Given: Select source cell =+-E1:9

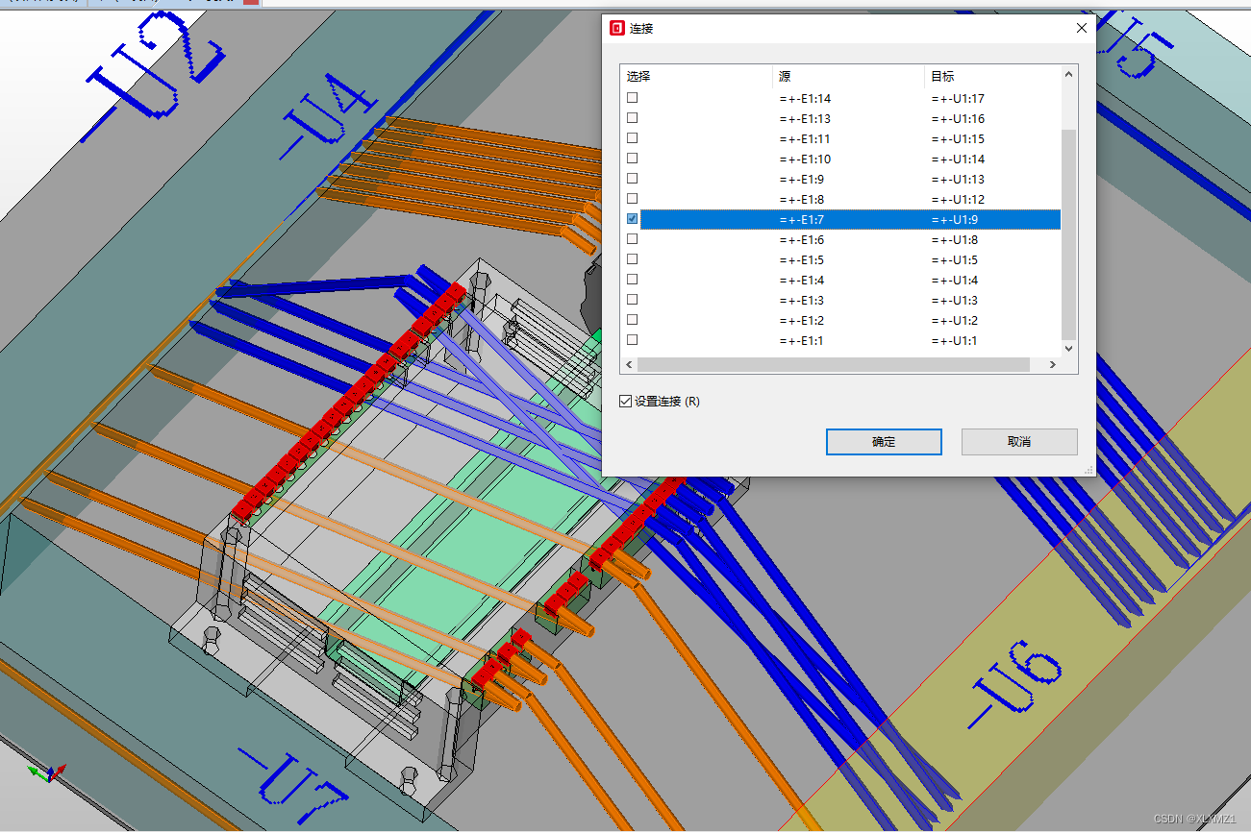Looking at the screenshot, I should tap(802, 180).
